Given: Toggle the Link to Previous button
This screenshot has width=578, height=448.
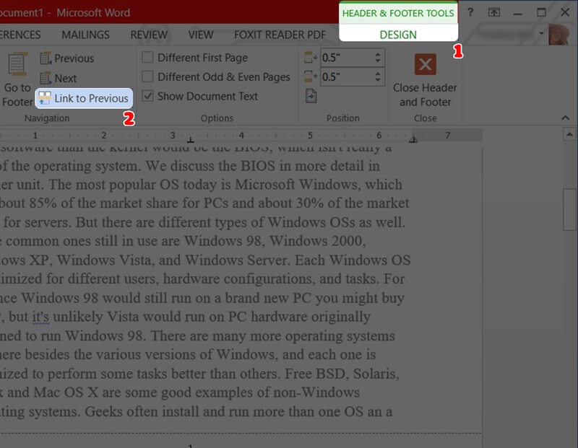Looking at the screenshot, I should [83, 98].
